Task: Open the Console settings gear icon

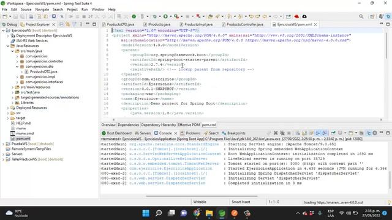Action: (374, 133)
